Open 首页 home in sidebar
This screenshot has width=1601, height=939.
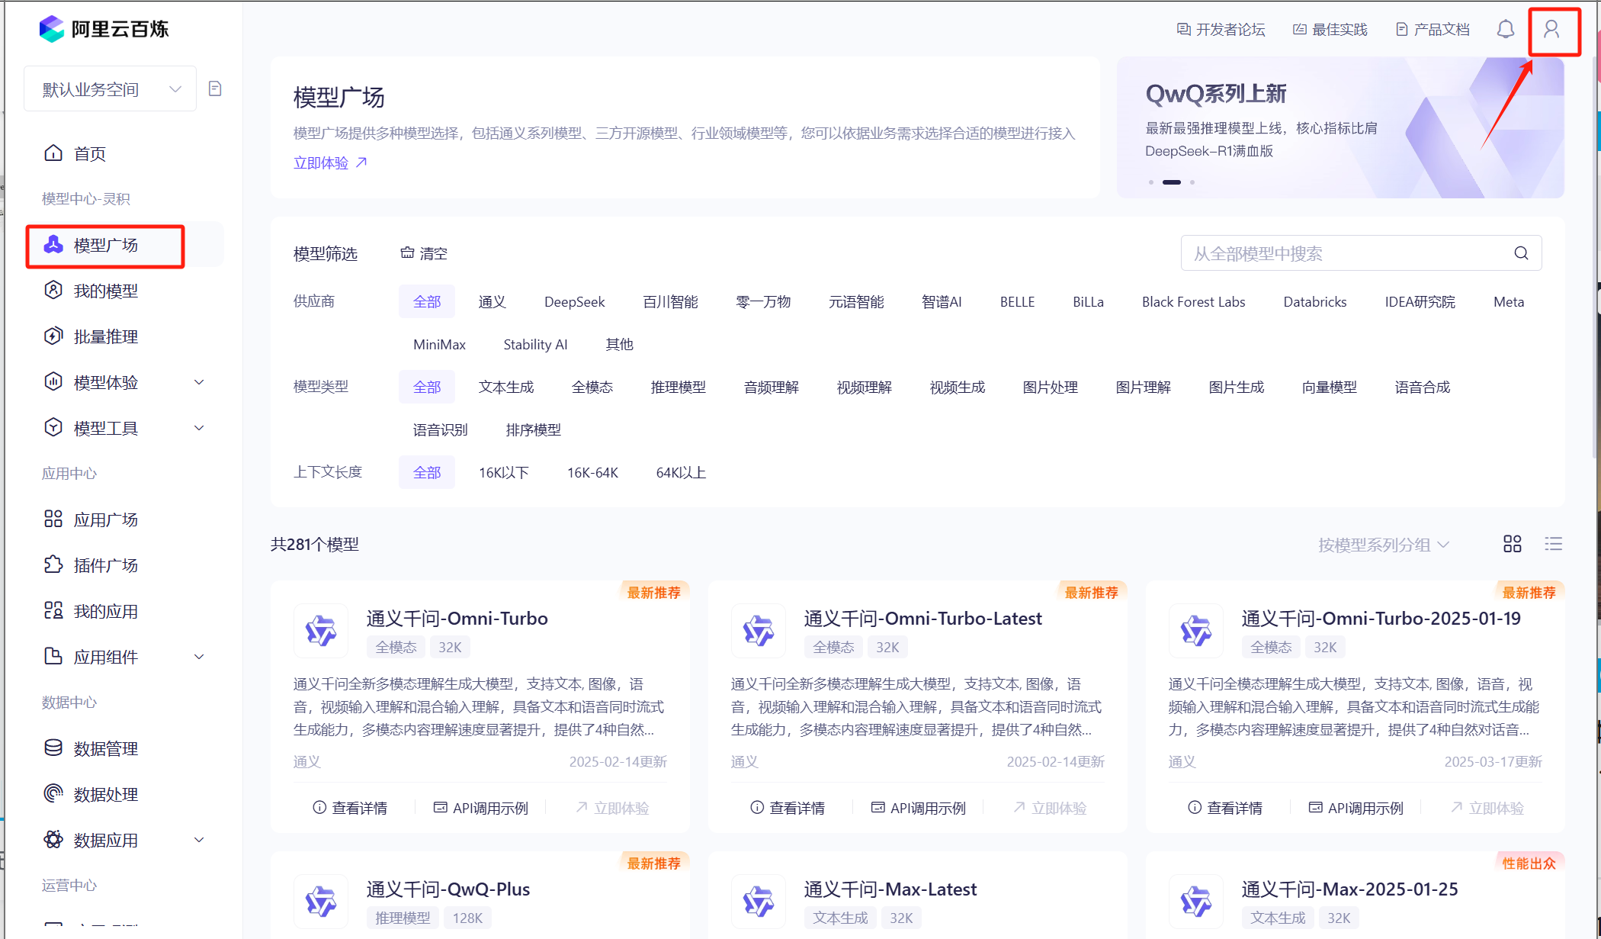coord(89,154)
